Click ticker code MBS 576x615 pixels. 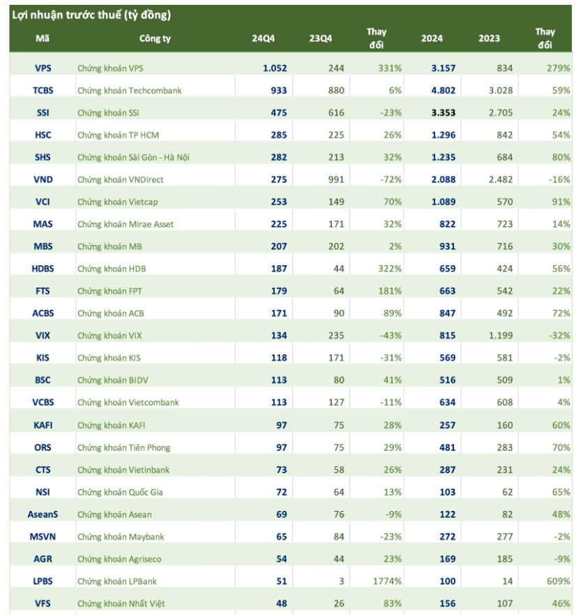point(43,246)
